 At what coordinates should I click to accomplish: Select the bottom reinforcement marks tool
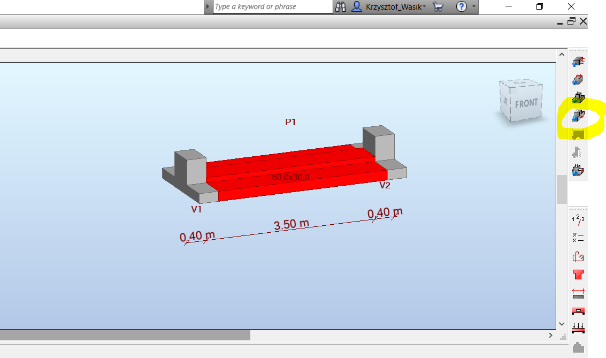coord(578,328)
